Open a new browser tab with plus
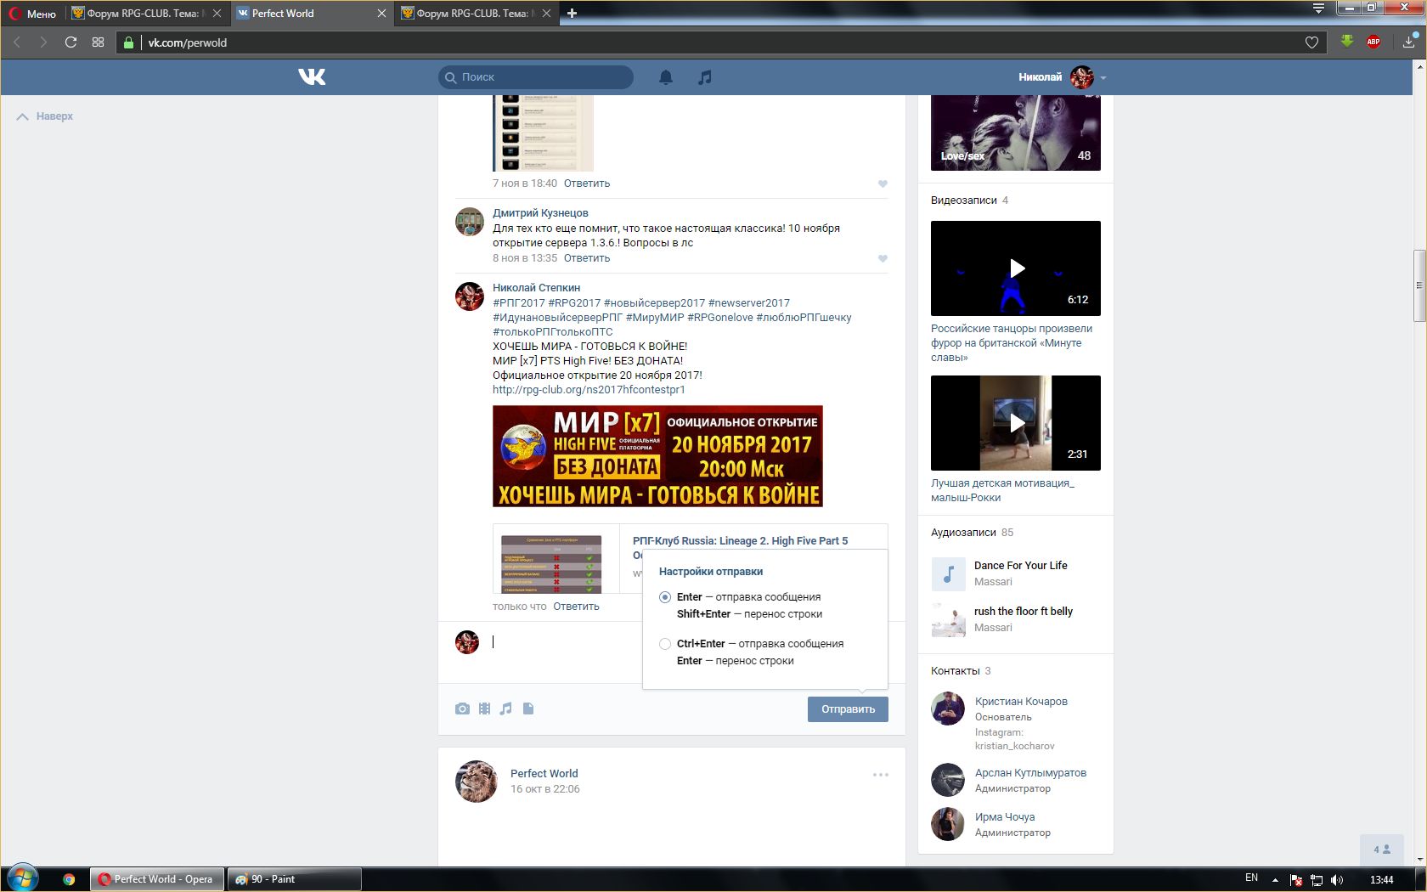1427x892 pixels. 572,13
